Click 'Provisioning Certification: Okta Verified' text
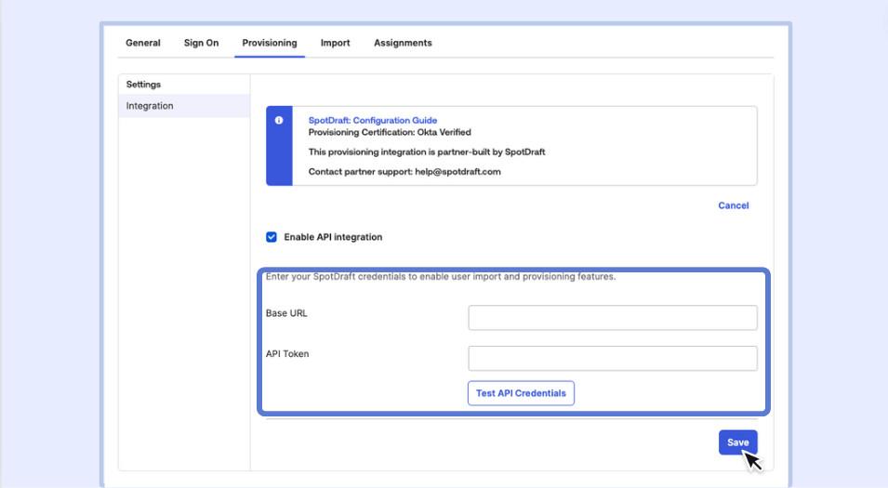The width and height of the screenshot is (888, 488). [390, 132]
